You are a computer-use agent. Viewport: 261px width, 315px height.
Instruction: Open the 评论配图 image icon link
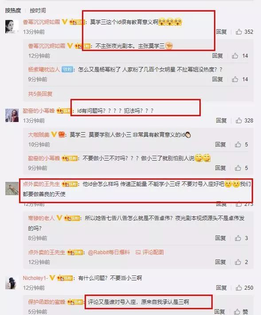(x=150, y=252)
